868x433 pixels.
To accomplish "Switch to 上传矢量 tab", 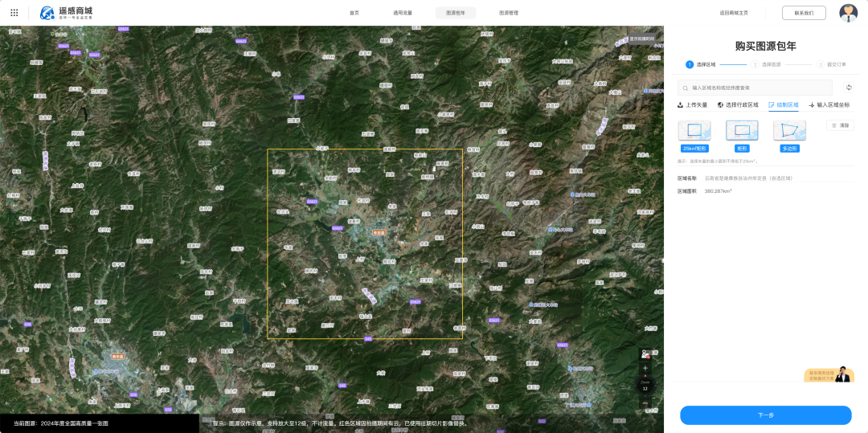I will click(x=693, y=104).
